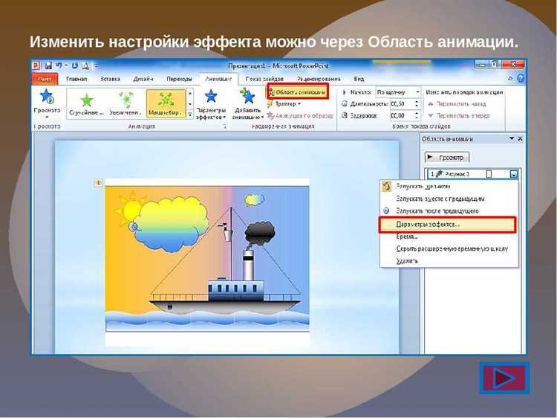
Task: Click the Просмотр star icon in ribbon
Action: (x=47, y=97)
